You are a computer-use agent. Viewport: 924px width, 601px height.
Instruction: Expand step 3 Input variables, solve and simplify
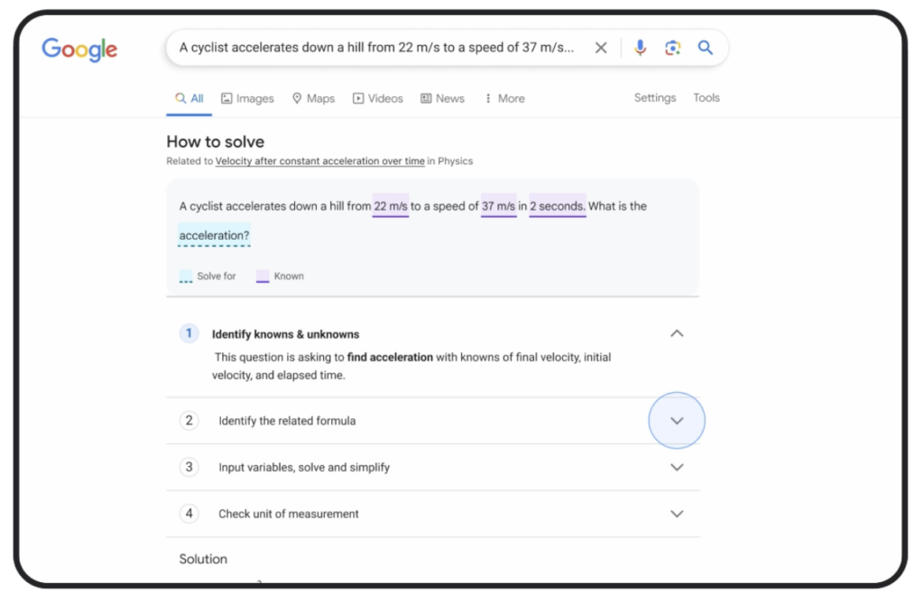(677, 467)
